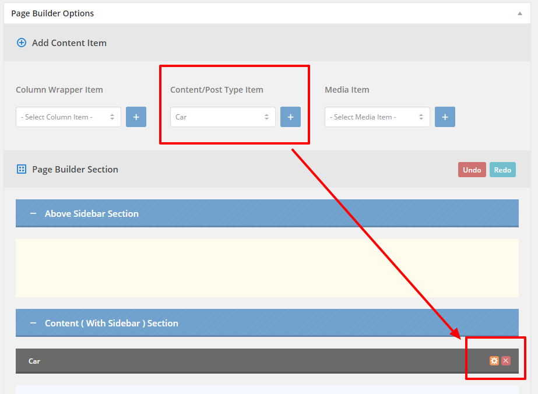Click the Add Content Item plus icon
The image size is (538, 394).
[21, 43]
